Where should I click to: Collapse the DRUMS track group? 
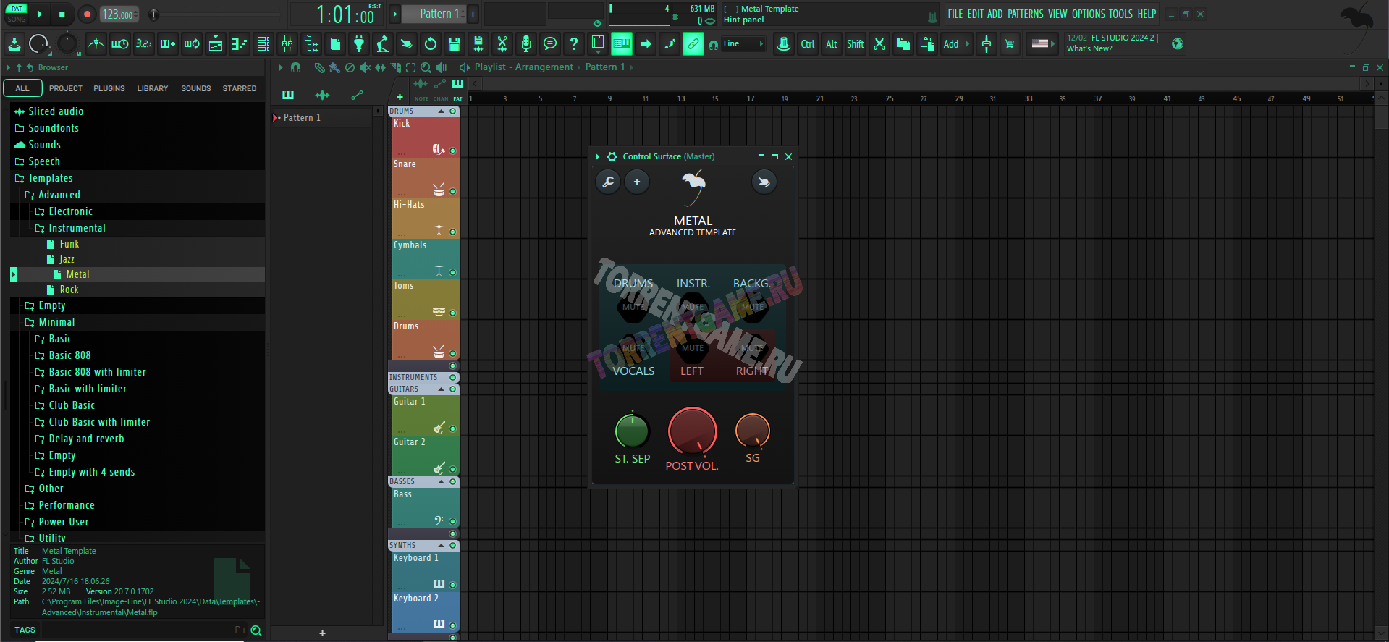tap(441, 111)
